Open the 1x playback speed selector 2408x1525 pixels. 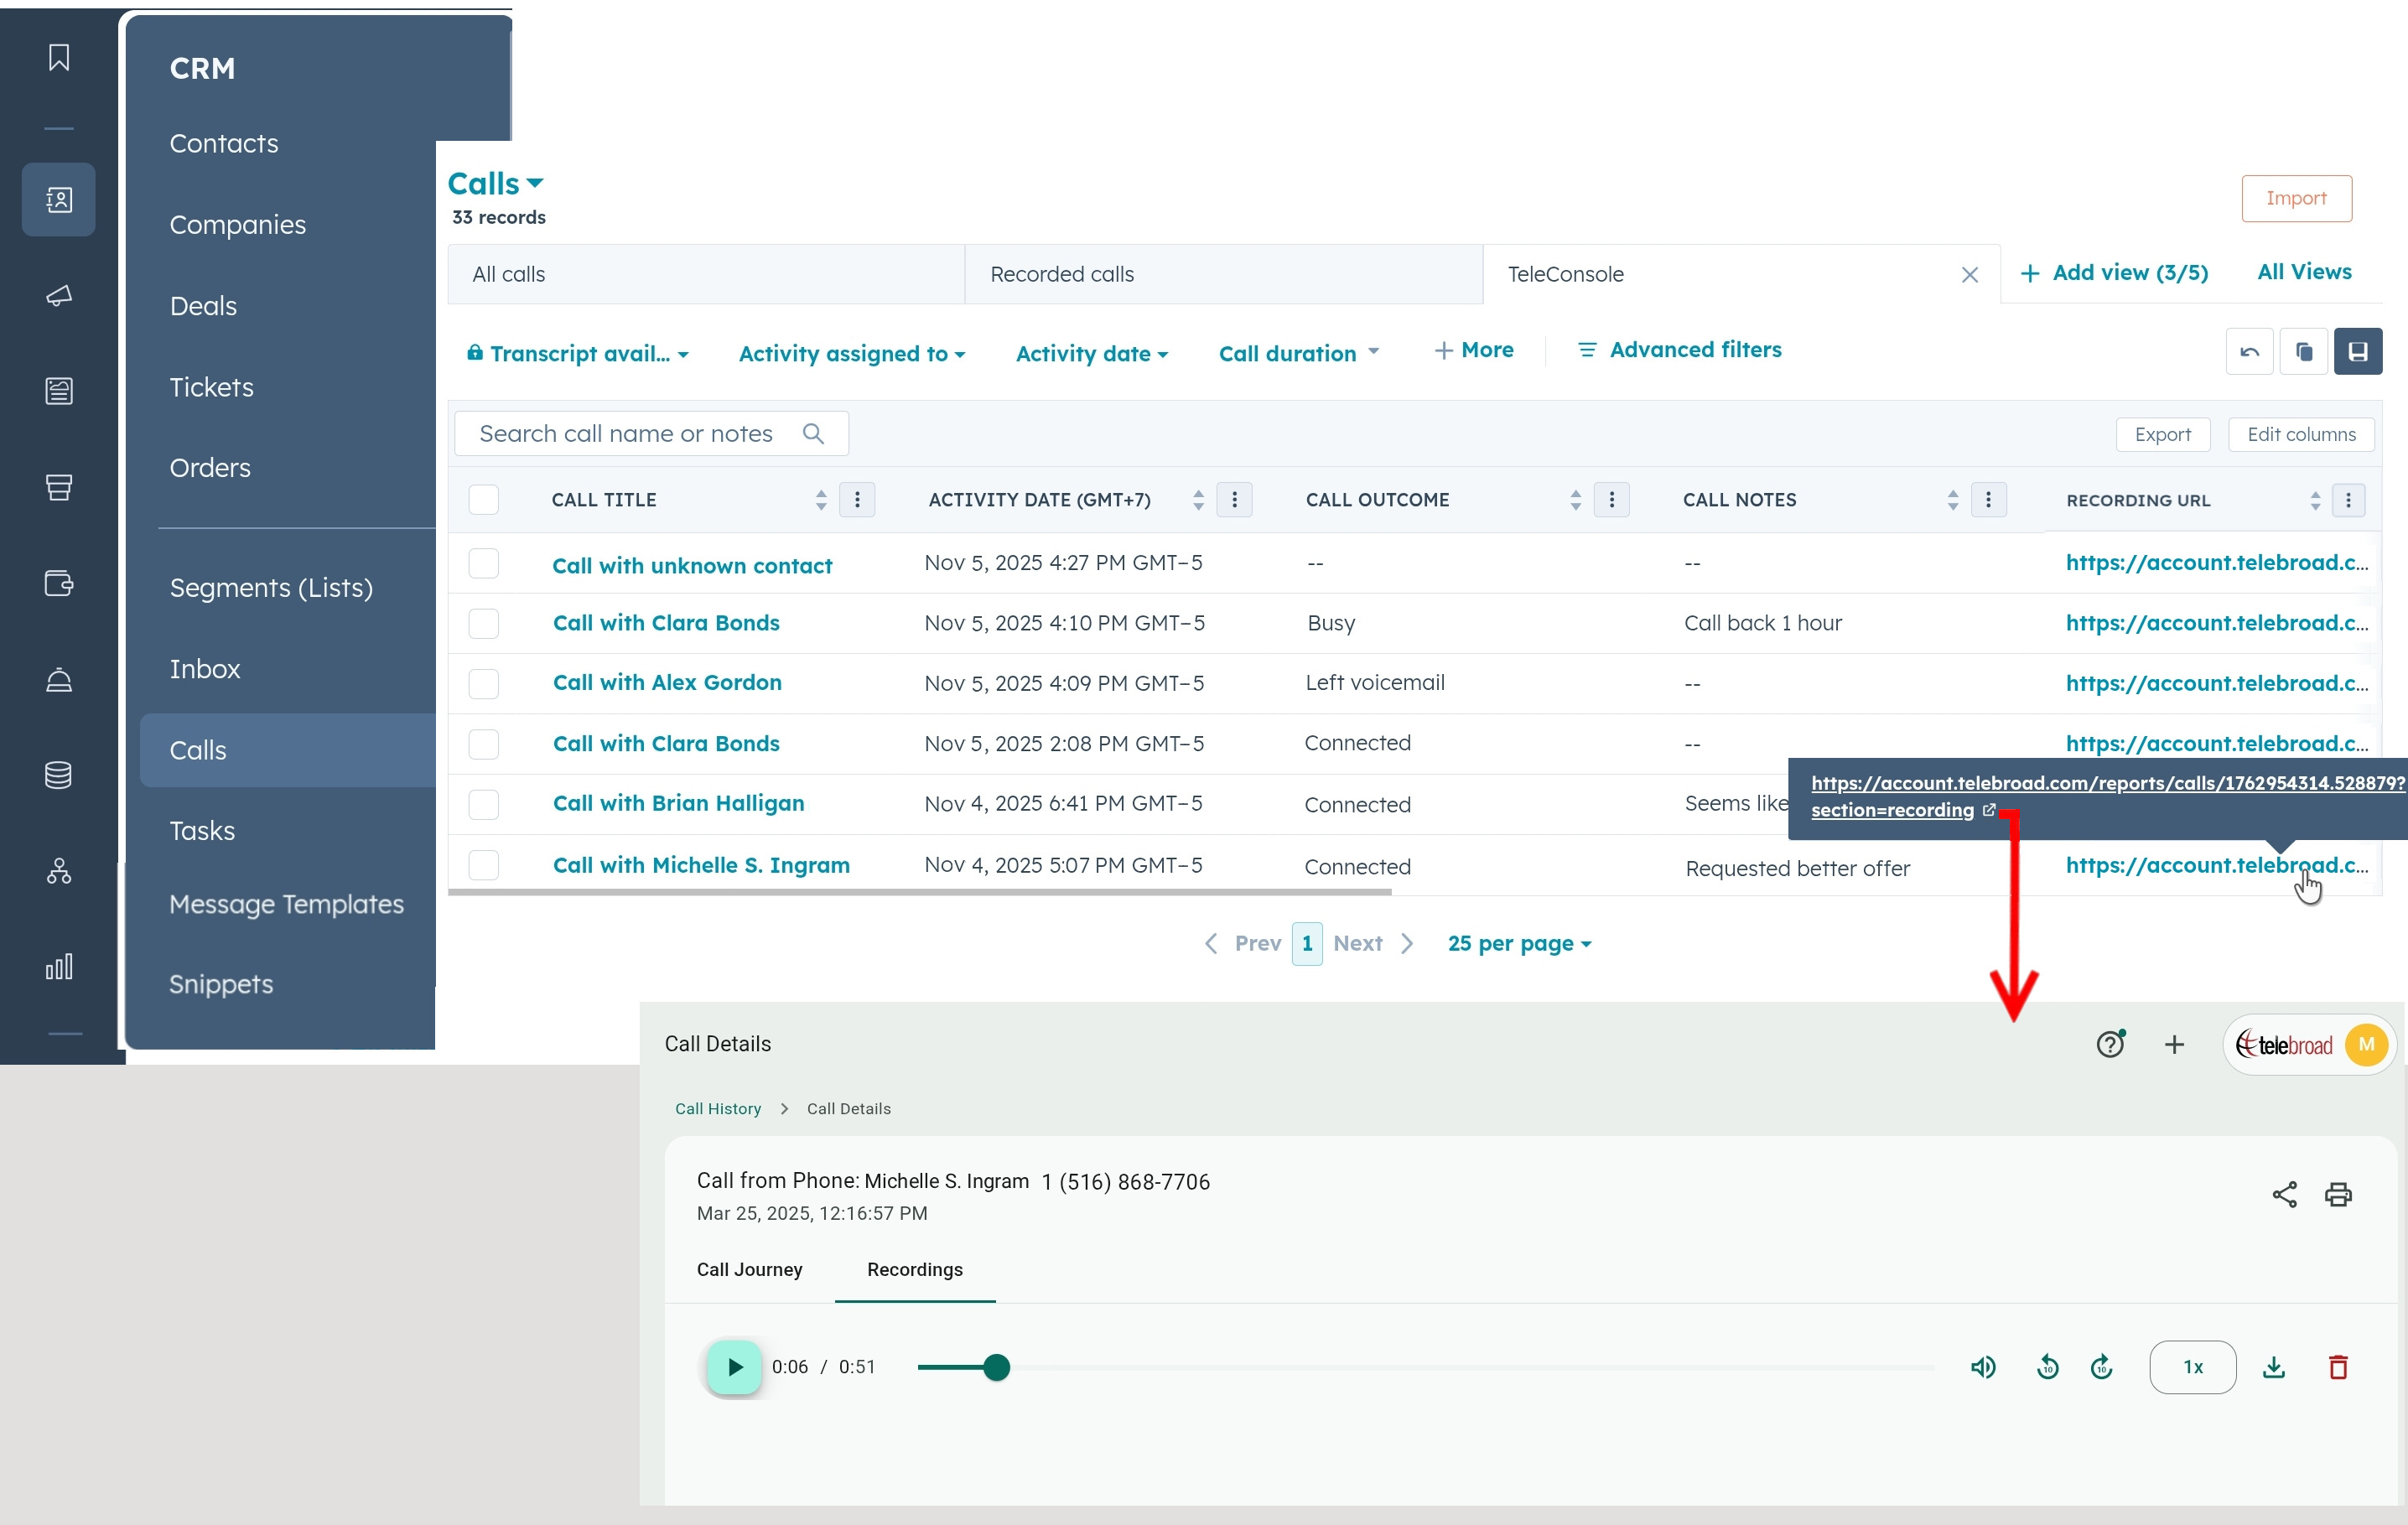pos(2192,1367)
